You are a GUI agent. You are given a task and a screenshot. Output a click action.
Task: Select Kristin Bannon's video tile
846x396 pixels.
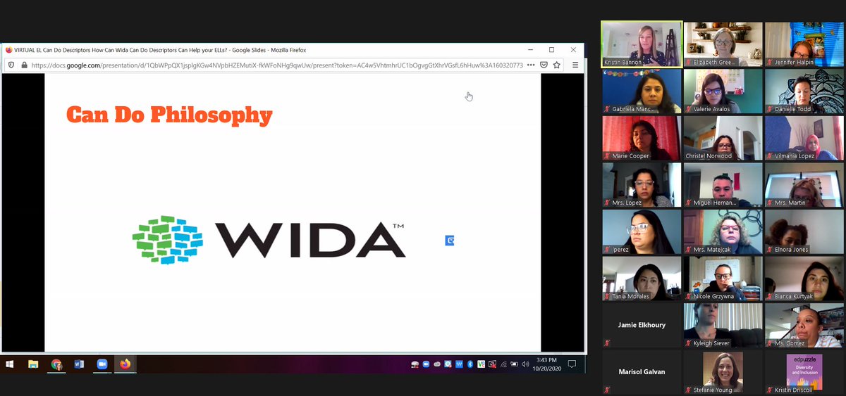(642, 44)
